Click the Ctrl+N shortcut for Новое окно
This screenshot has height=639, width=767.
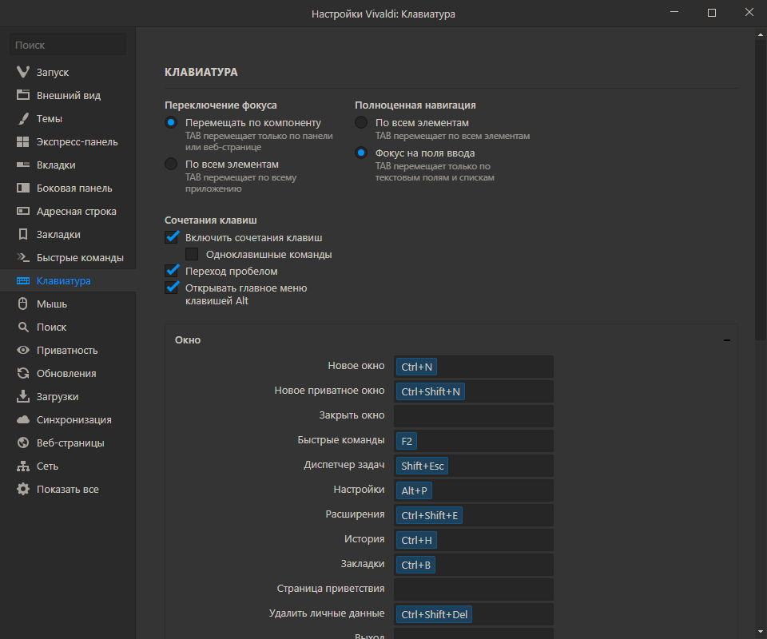(417, 367)
